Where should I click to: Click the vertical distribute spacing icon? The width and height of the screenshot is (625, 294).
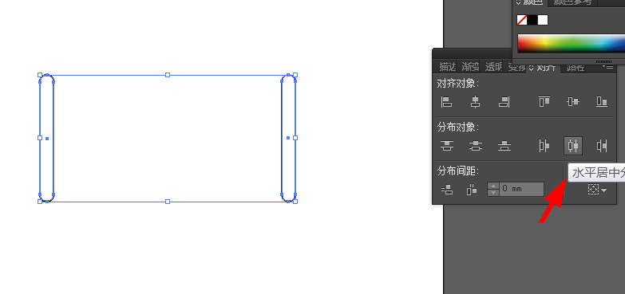coord(446,190)
